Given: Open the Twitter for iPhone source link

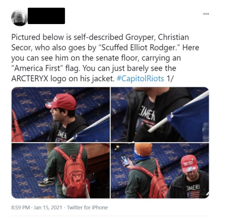Looking at the screenshot, I should pyautogui.click(x=87, y=207).
